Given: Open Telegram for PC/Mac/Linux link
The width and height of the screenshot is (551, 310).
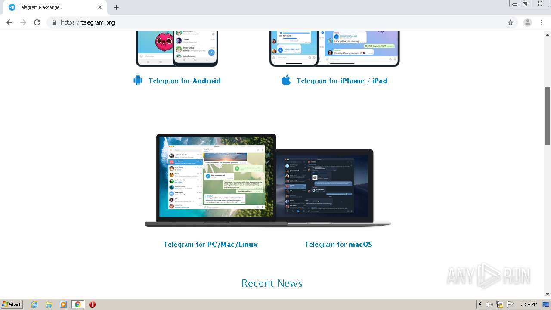Looking at the screenshot, I should tap(210, 244).
